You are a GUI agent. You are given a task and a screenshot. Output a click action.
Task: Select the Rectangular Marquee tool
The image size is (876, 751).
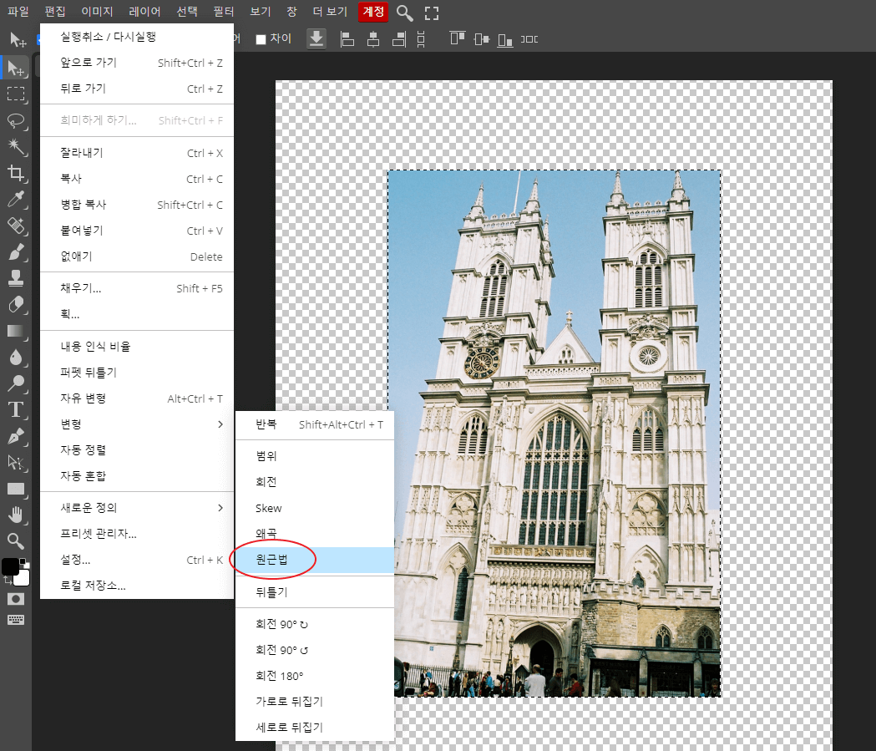(16, 94)
